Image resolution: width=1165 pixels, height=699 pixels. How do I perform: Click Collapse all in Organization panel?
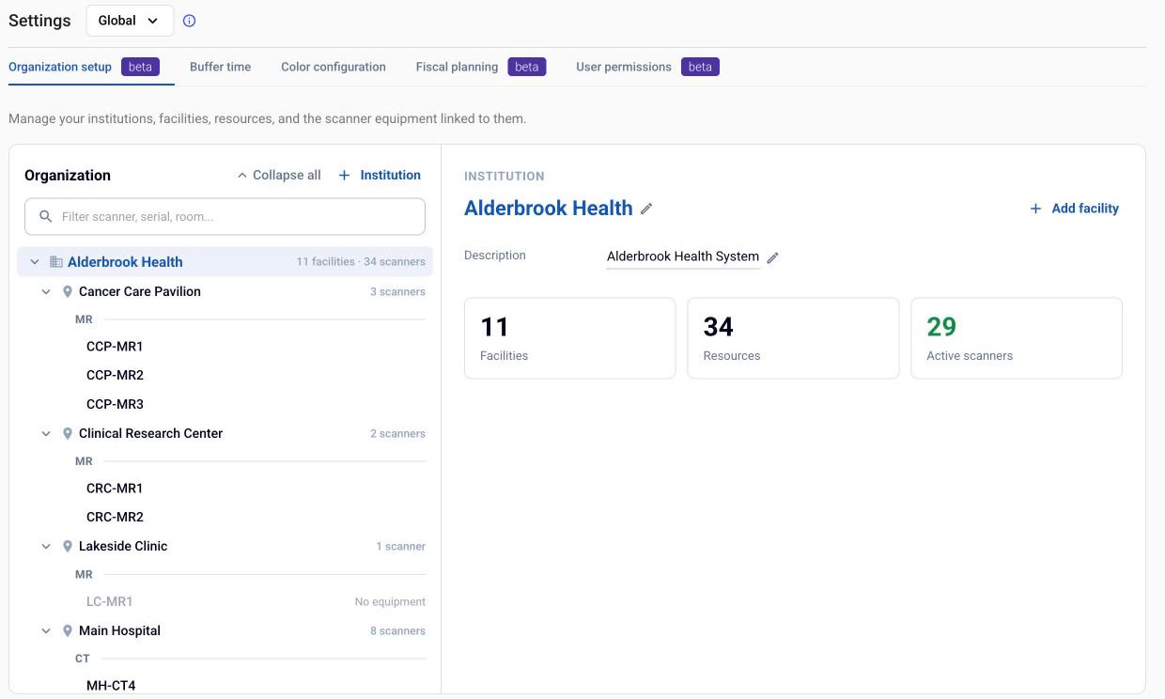[x=279, y=175]
